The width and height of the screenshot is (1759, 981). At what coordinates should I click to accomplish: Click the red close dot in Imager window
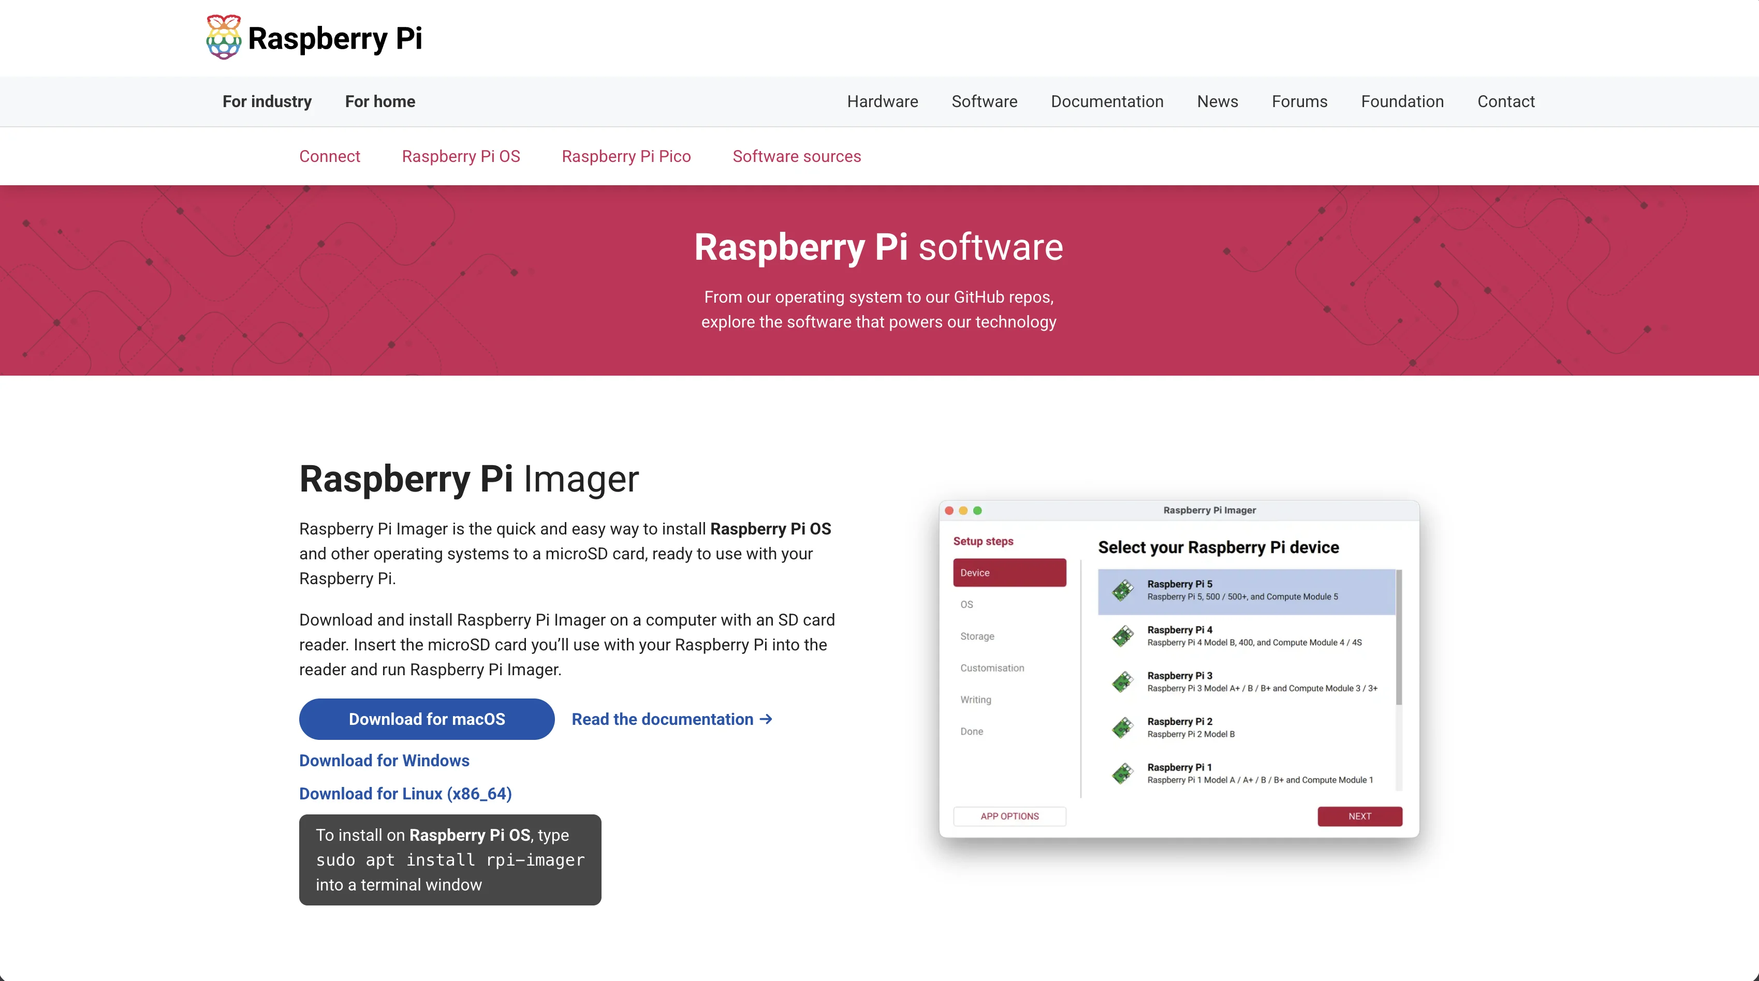pyautogui.click(x=949, y=511)
